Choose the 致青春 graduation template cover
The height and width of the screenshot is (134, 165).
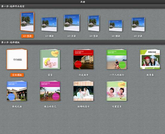[x=150, y=59]
